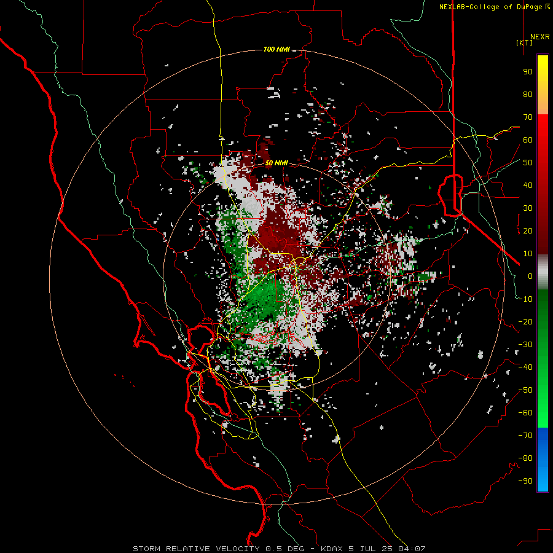Click the [KT] units label
Image resolution: width=553 pixels, height=553 pixels.
(525, 42)
